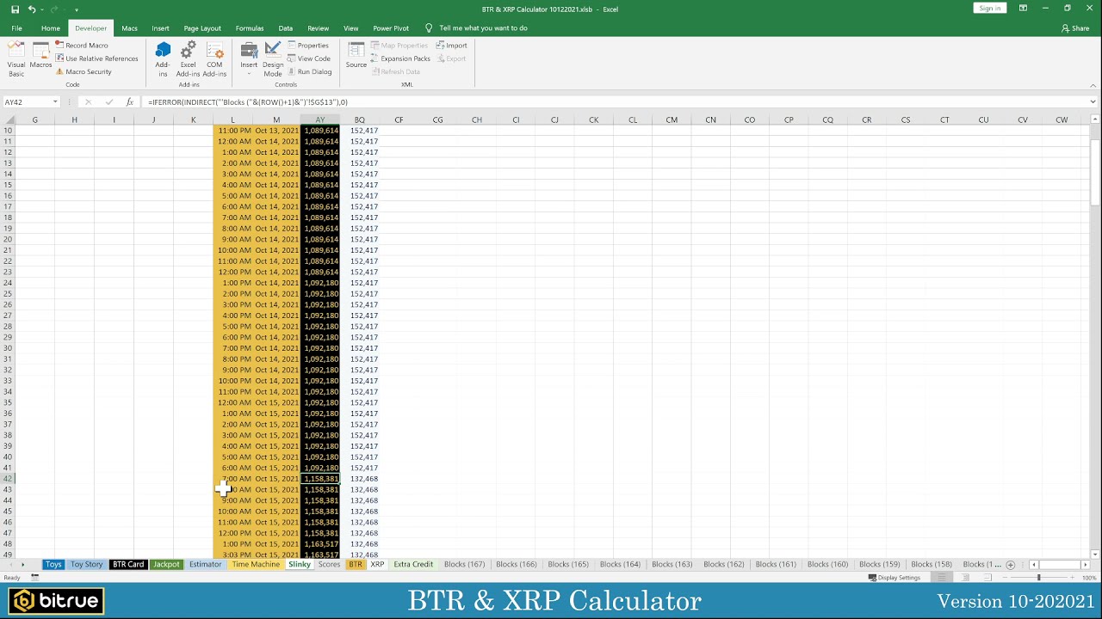Open control Properties

(x=308, y=46)
